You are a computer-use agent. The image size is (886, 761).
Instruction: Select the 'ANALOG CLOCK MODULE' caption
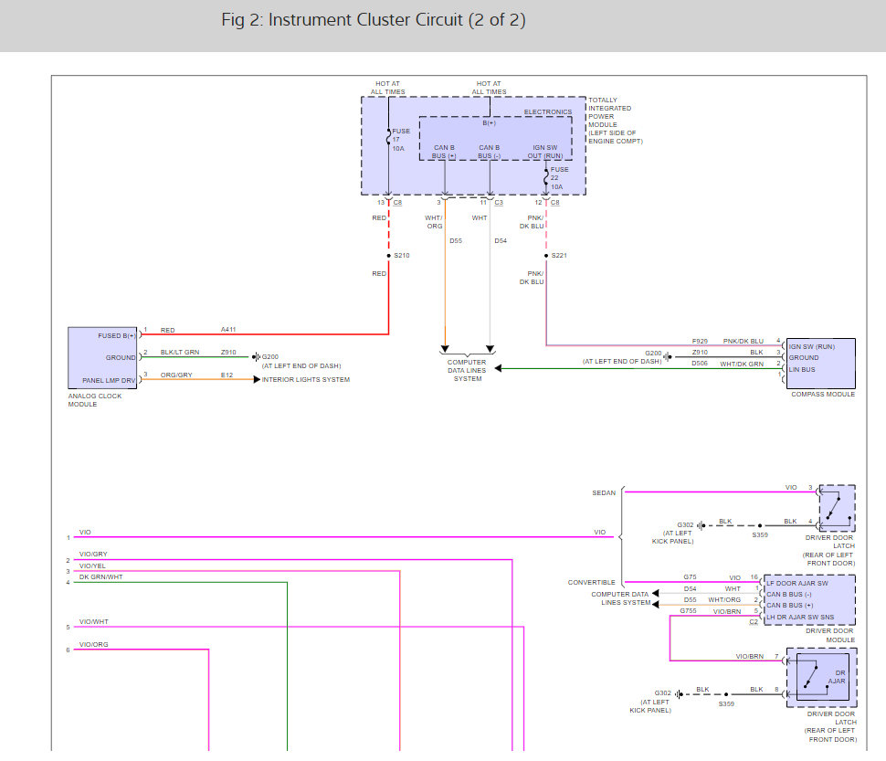94,400
